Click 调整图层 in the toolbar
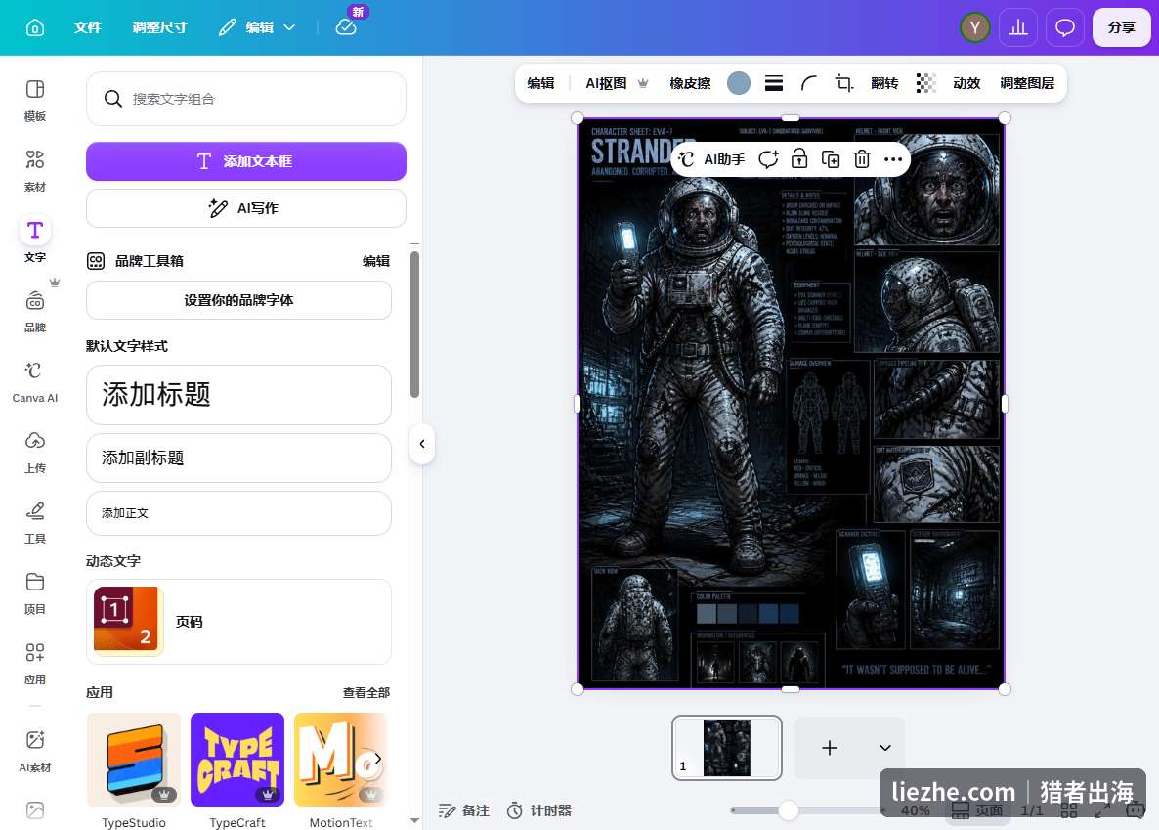The height and width of the screenshot is (830, 1159). point(1027,84)
